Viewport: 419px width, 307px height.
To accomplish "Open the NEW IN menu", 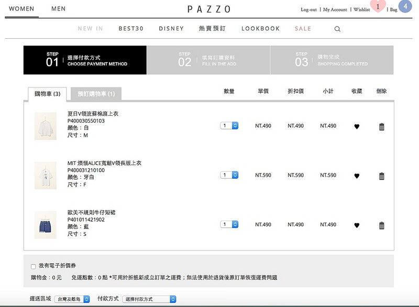I will (x=90, y=29).
